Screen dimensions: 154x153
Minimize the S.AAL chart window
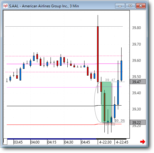coord(120,6)
